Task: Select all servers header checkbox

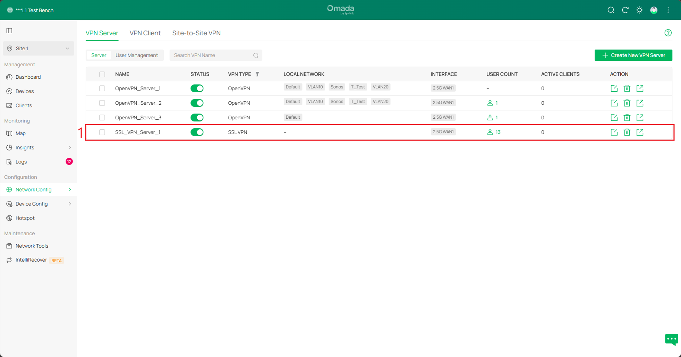Action: 102,74
